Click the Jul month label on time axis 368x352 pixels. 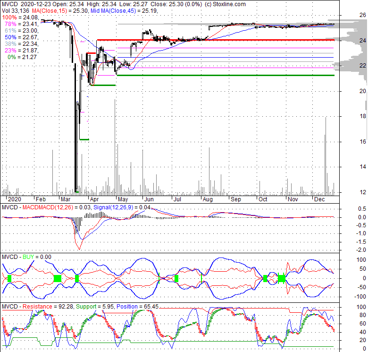(177, 199)
